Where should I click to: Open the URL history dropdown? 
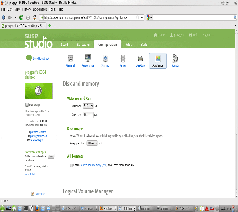[142, 17]
